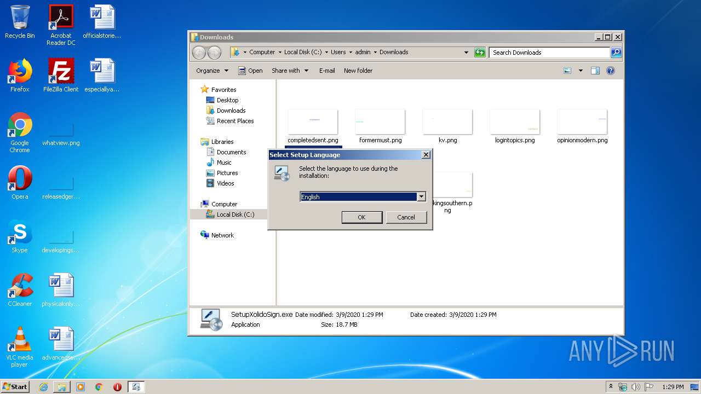
Task: Open the Recycle Bin desktop icon
Action: point(20,22)
